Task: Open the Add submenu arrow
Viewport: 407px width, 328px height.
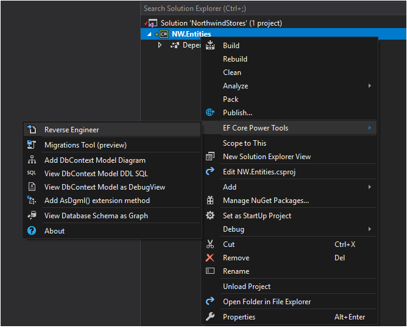Action: tap(370, 187)
